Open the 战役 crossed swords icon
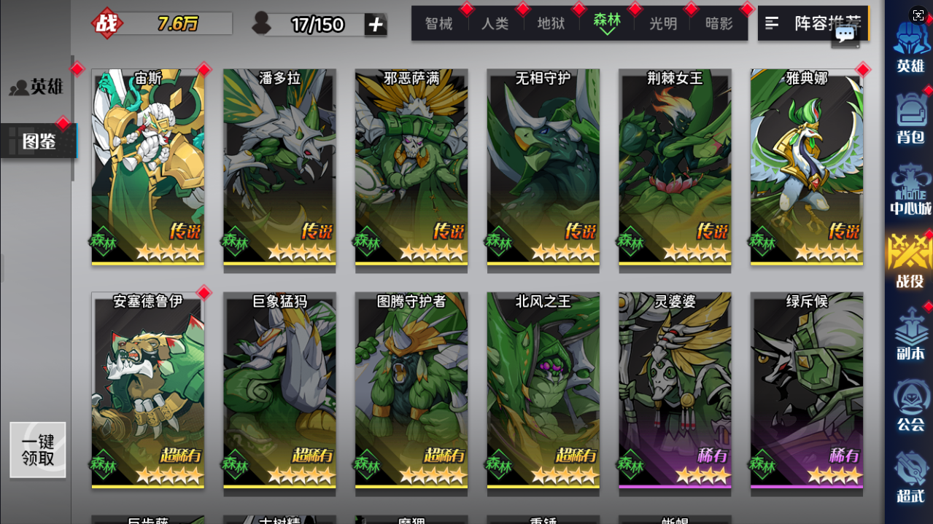The width and height of the screenshot is (933, 524). (x=910, y=260)
